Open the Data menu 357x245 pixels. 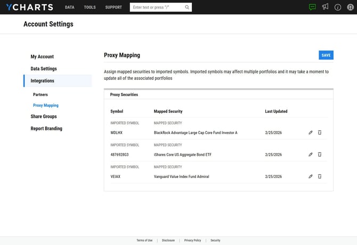69,7
